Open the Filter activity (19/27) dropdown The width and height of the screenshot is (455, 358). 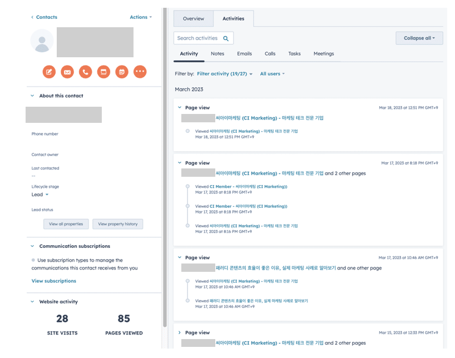pyautogui.click(x=225, y=74)
